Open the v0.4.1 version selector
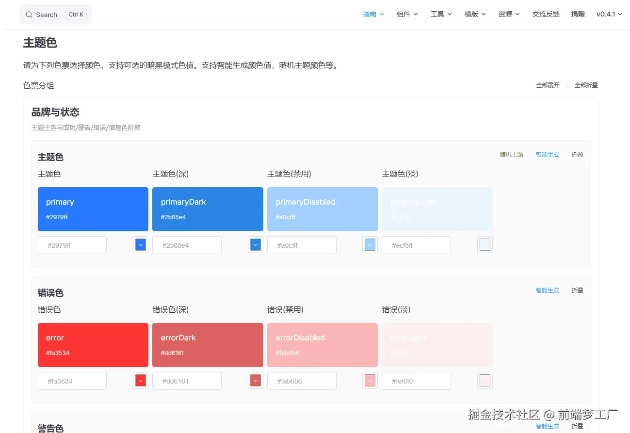The image size is (630, 433). (x=609, y=14)
